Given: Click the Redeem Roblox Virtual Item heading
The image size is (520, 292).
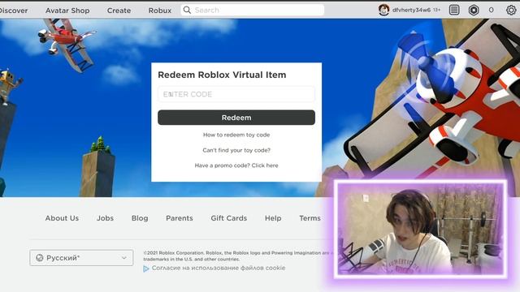Looking at the screenshot, I should pyautogui.click(x=222, y=75).
